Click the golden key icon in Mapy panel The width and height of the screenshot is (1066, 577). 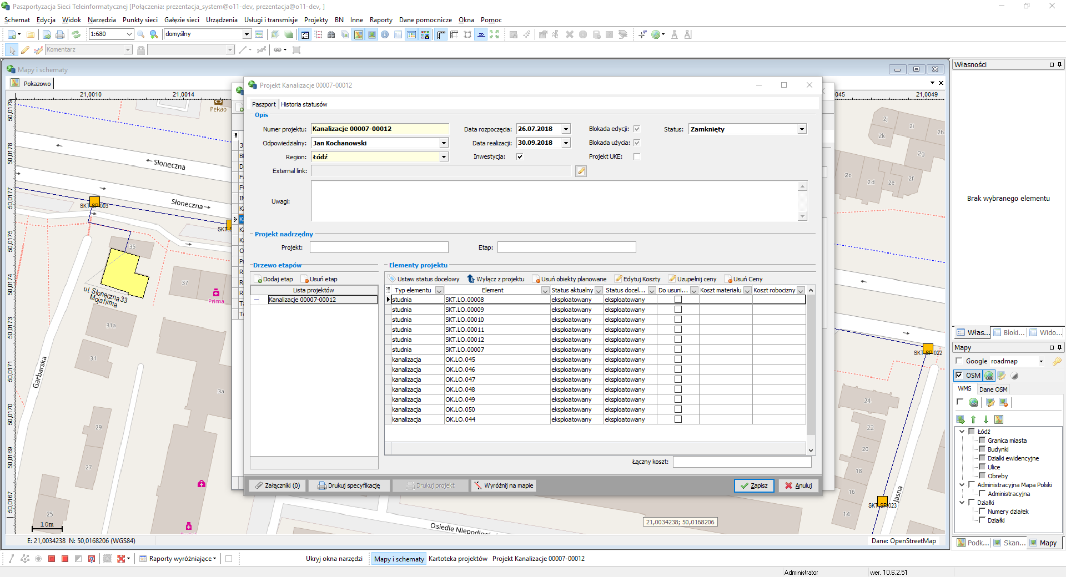pyautogui.click(x=1057, y=361)
